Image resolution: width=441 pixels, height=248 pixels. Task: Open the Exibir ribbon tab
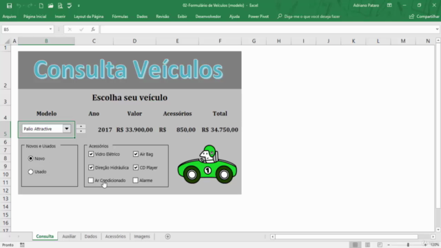(x=182, y=17)
